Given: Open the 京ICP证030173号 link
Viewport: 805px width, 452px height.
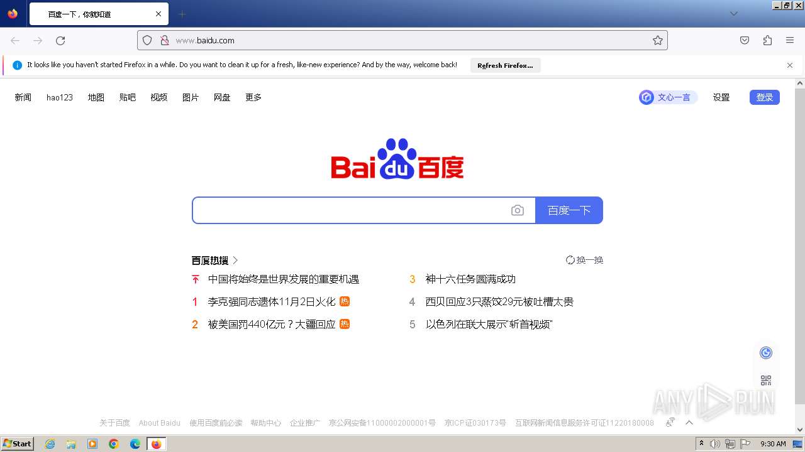Looking at the screenshot, I should (x=475, y=423).
